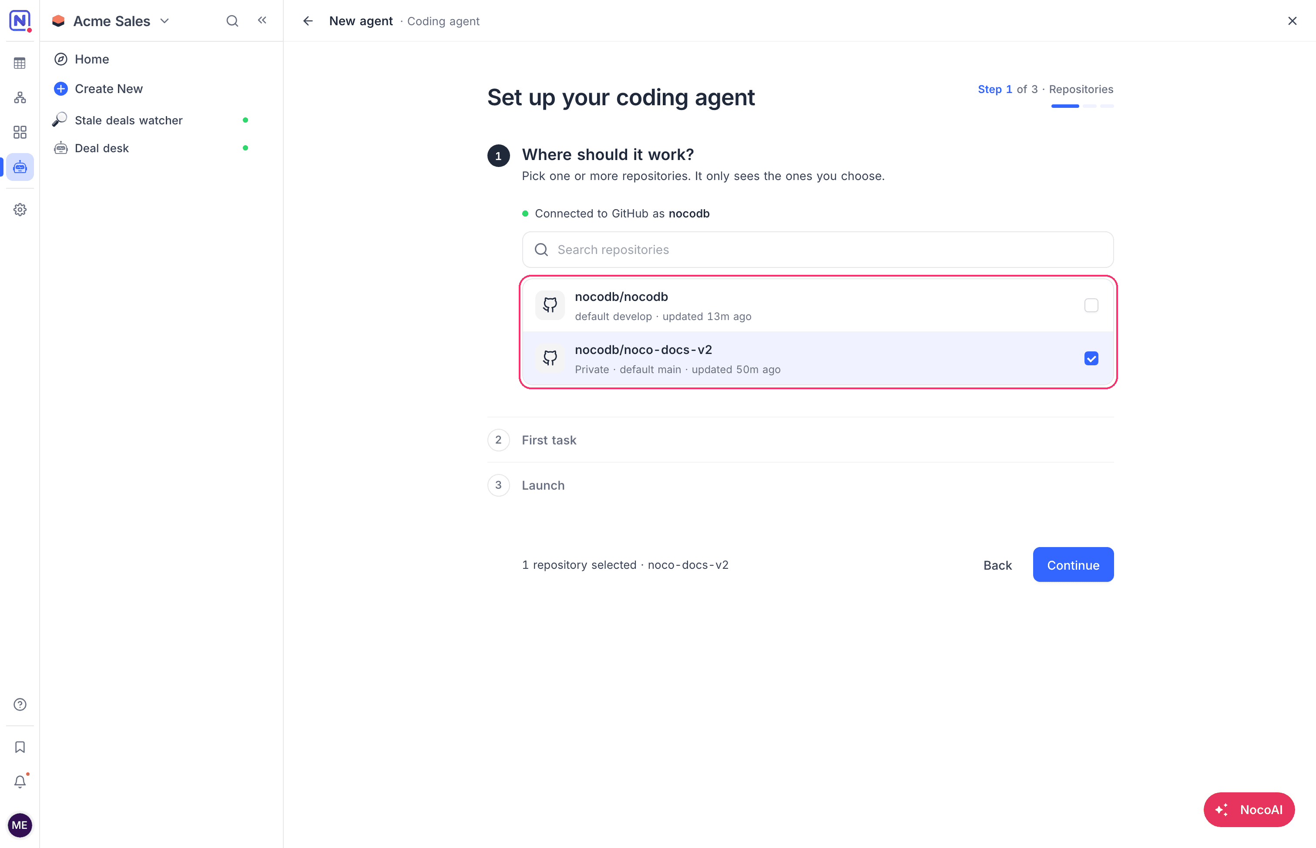Expand the First task step
1316x848 pixels.
(800, 440)
